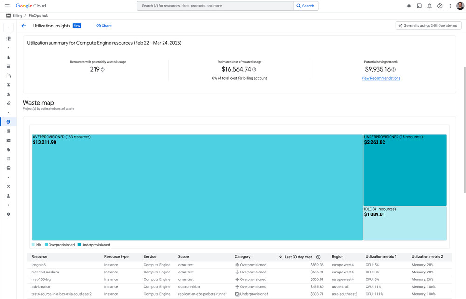This screenshot has height=299, width=466.
Task: Open Gemini AI assistant sparkle icon
Action: 409,6
